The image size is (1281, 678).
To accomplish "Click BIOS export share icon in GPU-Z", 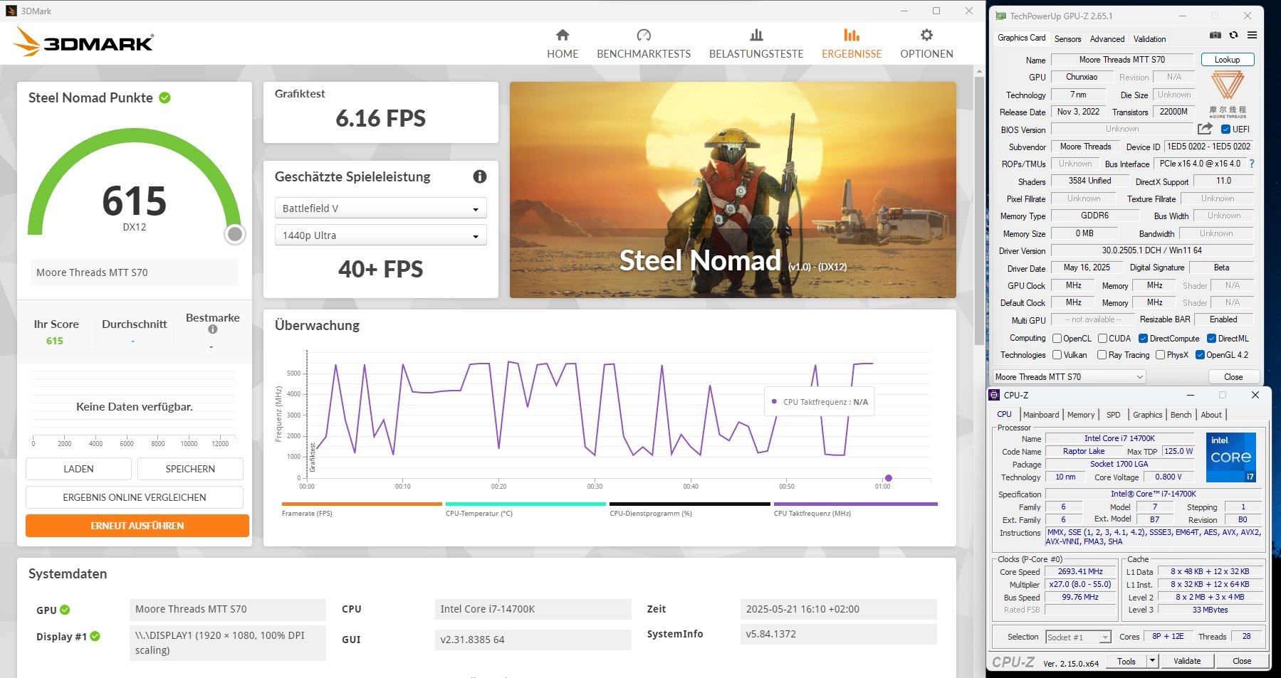I will tap(1205, 129).
